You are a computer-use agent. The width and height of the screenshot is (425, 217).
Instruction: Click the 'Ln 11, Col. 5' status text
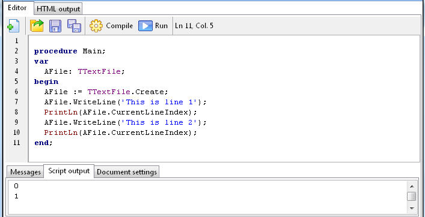click(194, 26)
